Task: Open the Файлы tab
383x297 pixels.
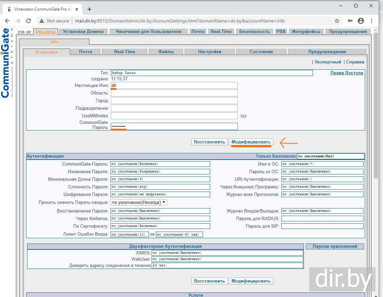Action: 166,52
